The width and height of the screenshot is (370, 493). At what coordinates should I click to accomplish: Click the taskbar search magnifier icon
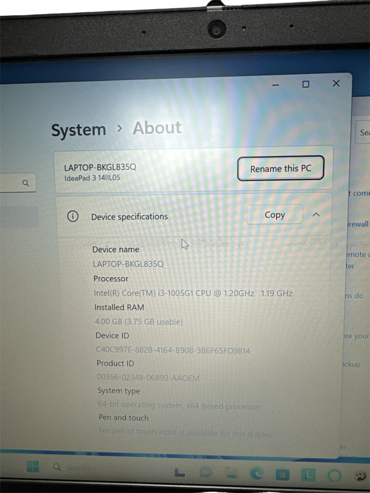coord(57,467)
